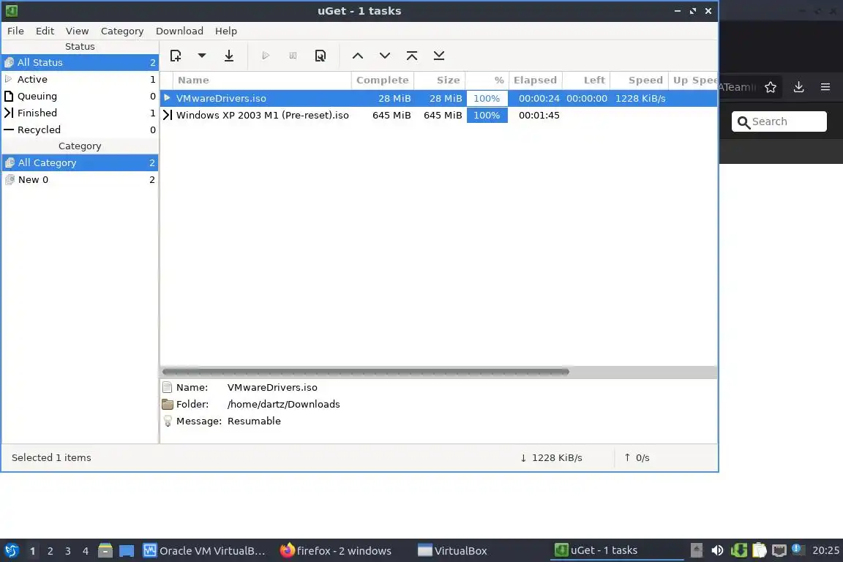This screenshot has width=843, height=562.
Task: Open the dropdown arrow beside New Download
Action: click(202, 56)
